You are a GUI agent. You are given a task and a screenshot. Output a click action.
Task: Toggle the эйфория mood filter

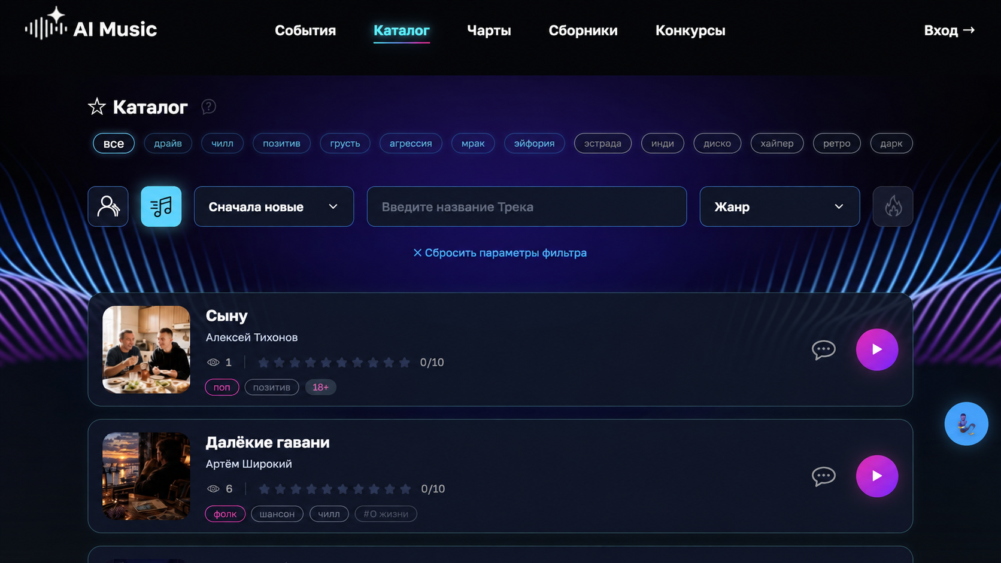pos(534,144)
